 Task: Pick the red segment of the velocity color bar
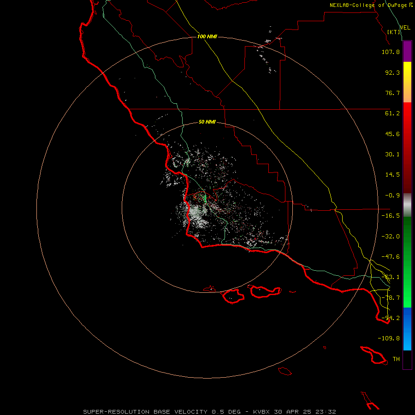(407, 148)
